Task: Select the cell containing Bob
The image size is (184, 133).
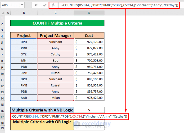Action: (x=56, y=60)
